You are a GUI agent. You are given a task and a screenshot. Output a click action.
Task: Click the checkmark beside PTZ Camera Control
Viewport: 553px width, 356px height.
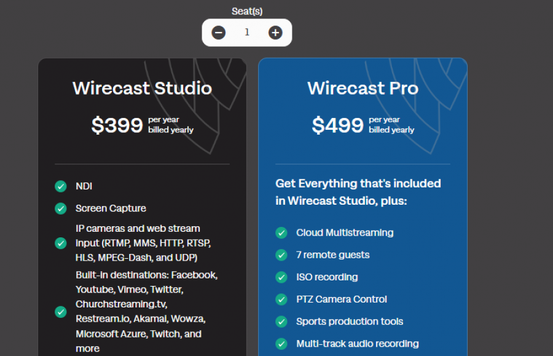pyautogui.click(x=281, y=299)
